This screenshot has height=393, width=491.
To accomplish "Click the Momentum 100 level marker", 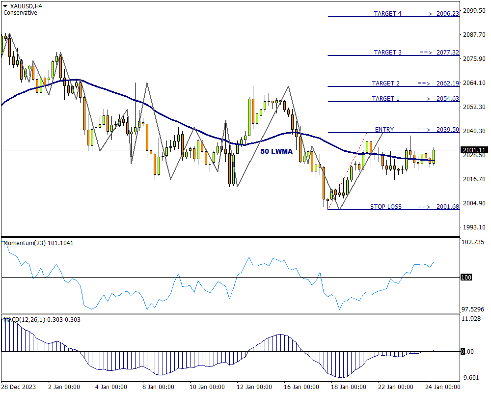I will click(466, 278).
